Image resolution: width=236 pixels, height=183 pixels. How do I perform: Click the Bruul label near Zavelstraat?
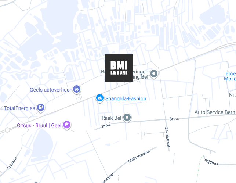[174, 119]
